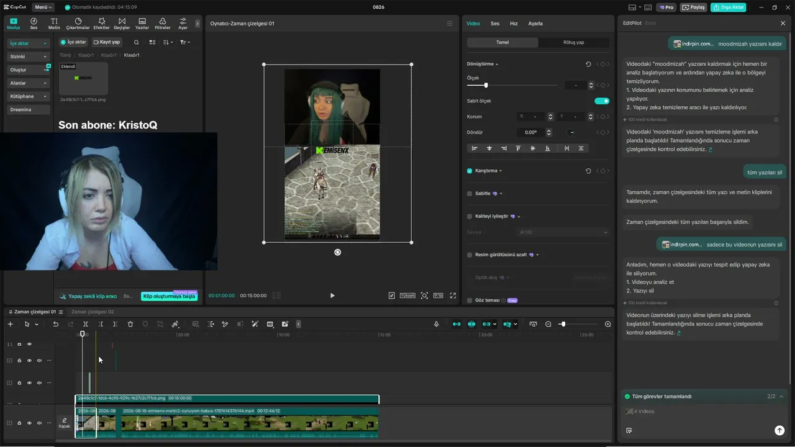
Task: Enable the Sabitle checkbox
Action: click(470, 194)
